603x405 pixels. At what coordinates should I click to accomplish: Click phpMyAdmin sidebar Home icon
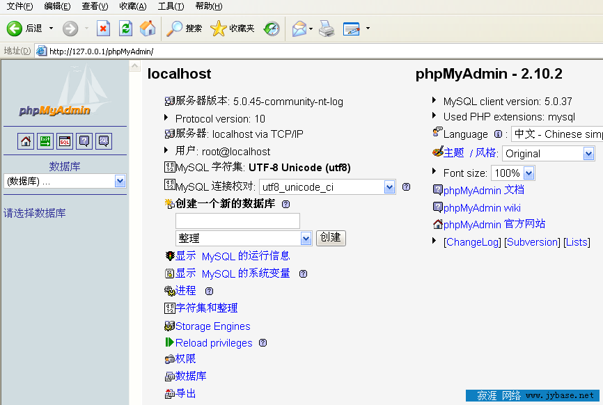[25, 141]
